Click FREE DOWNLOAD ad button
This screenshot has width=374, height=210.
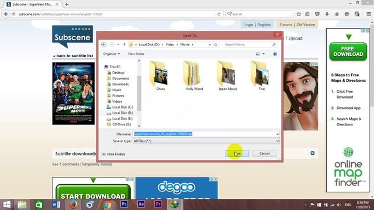pyautogui.click(x=348, y=51)
